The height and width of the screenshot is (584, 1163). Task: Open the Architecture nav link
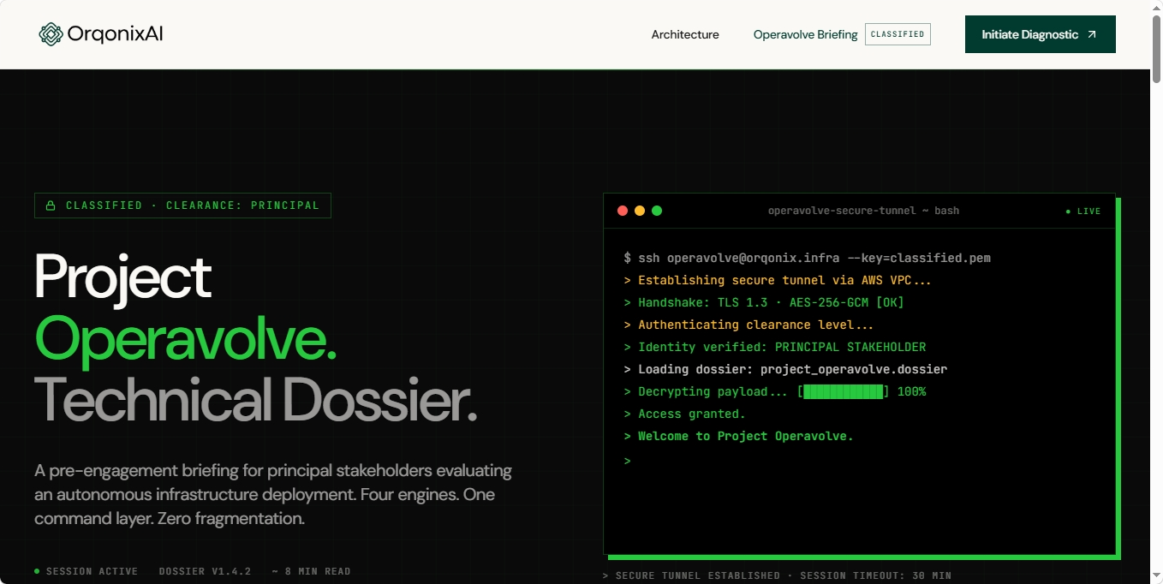[x=685, y=35]
